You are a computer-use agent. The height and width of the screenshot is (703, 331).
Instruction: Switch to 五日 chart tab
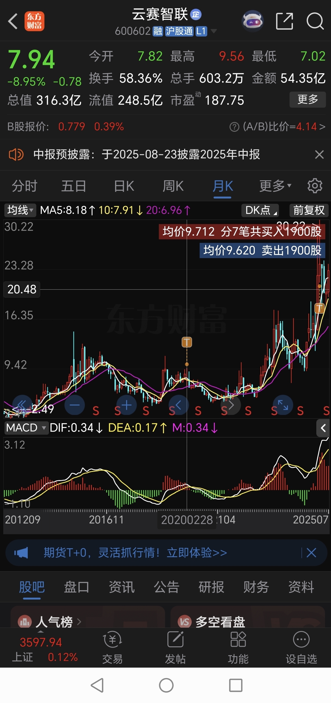[x=74, y=186]
